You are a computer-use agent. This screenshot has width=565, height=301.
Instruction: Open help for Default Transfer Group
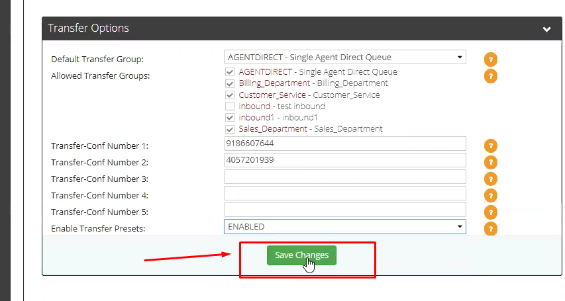pyautogui.click(x=490, y=60)
